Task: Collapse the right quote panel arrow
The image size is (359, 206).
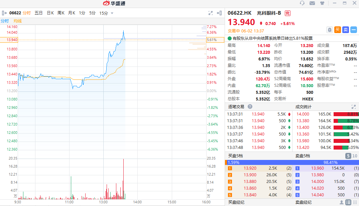Action: (219, 13)
